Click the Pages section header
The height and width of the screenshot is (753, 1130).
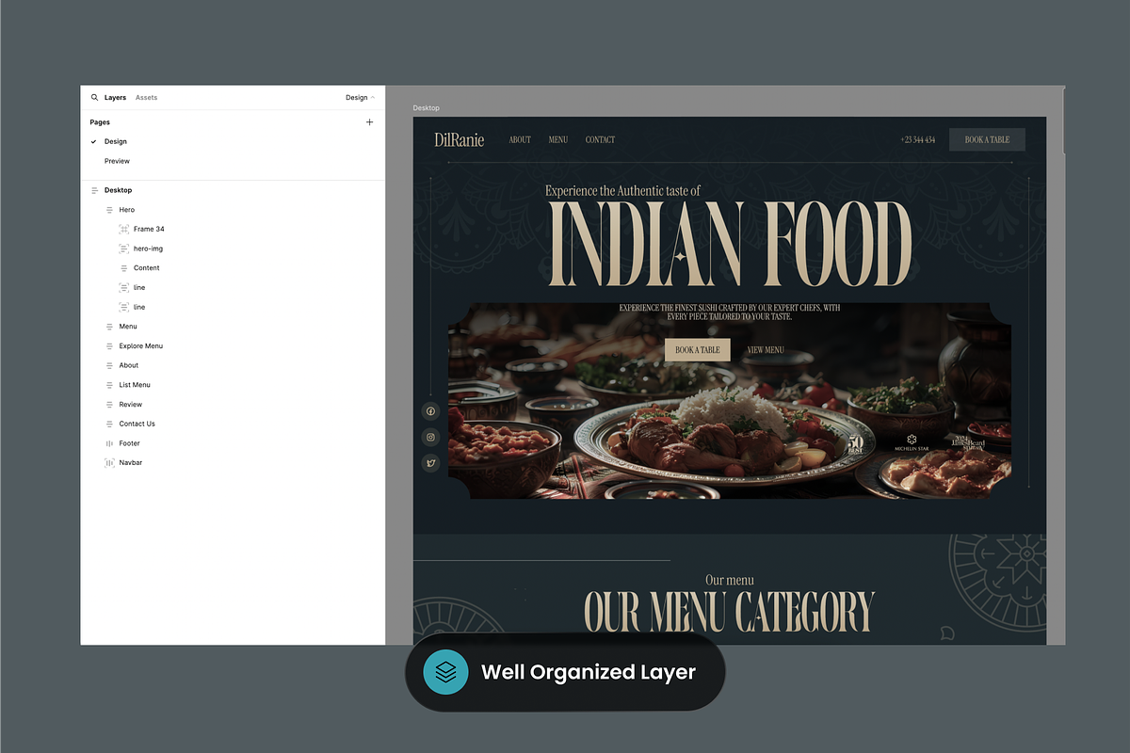[x=100, y=122]
